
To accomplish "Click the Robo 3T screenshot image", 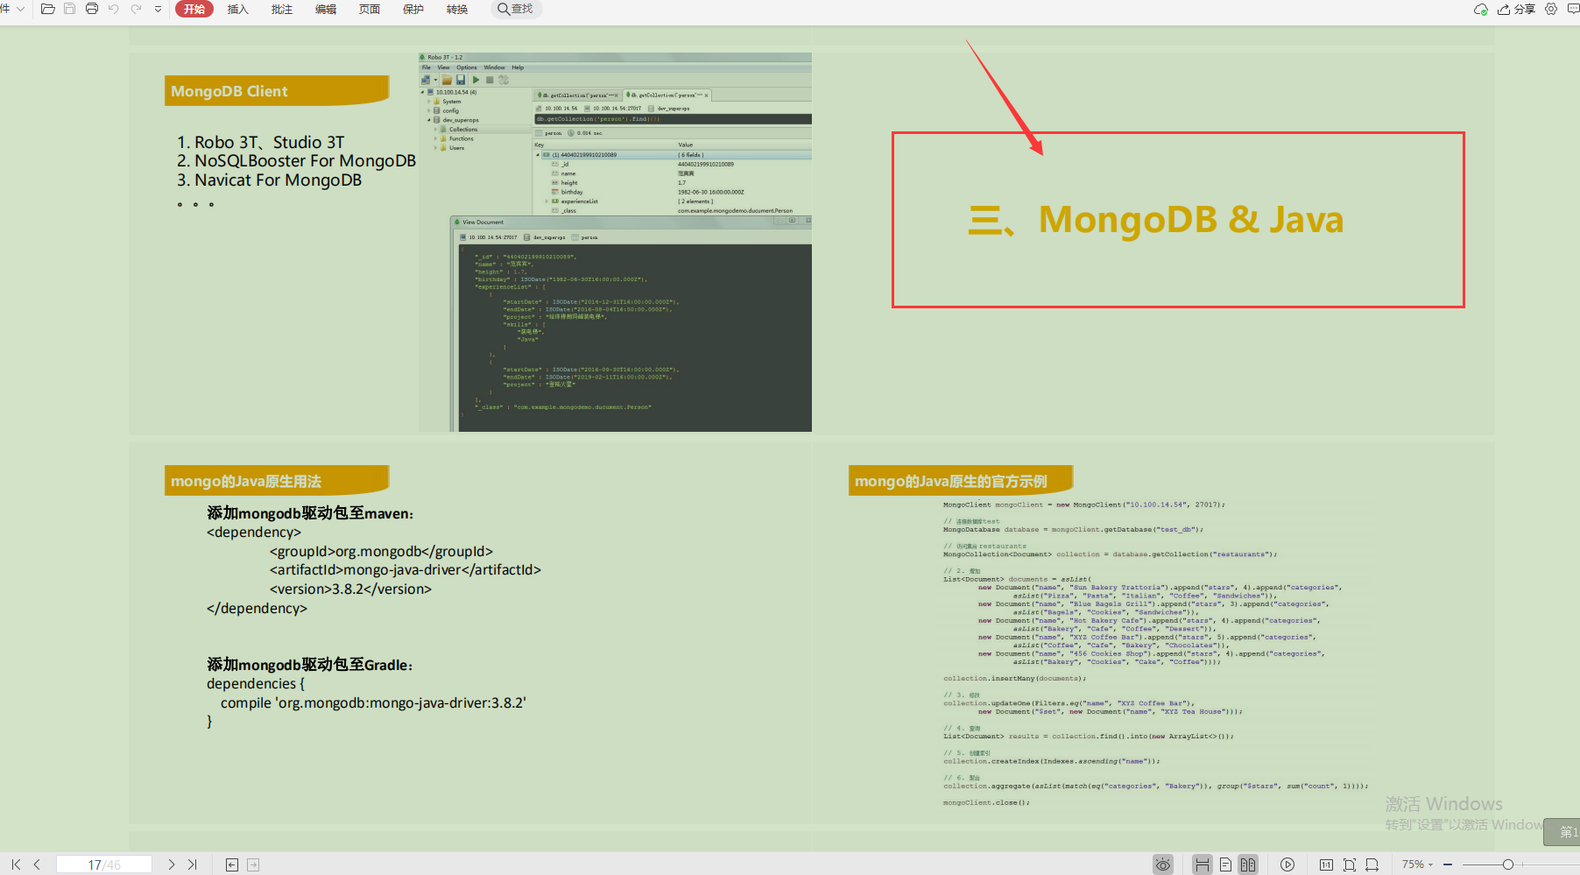I will tap(615, 242).
